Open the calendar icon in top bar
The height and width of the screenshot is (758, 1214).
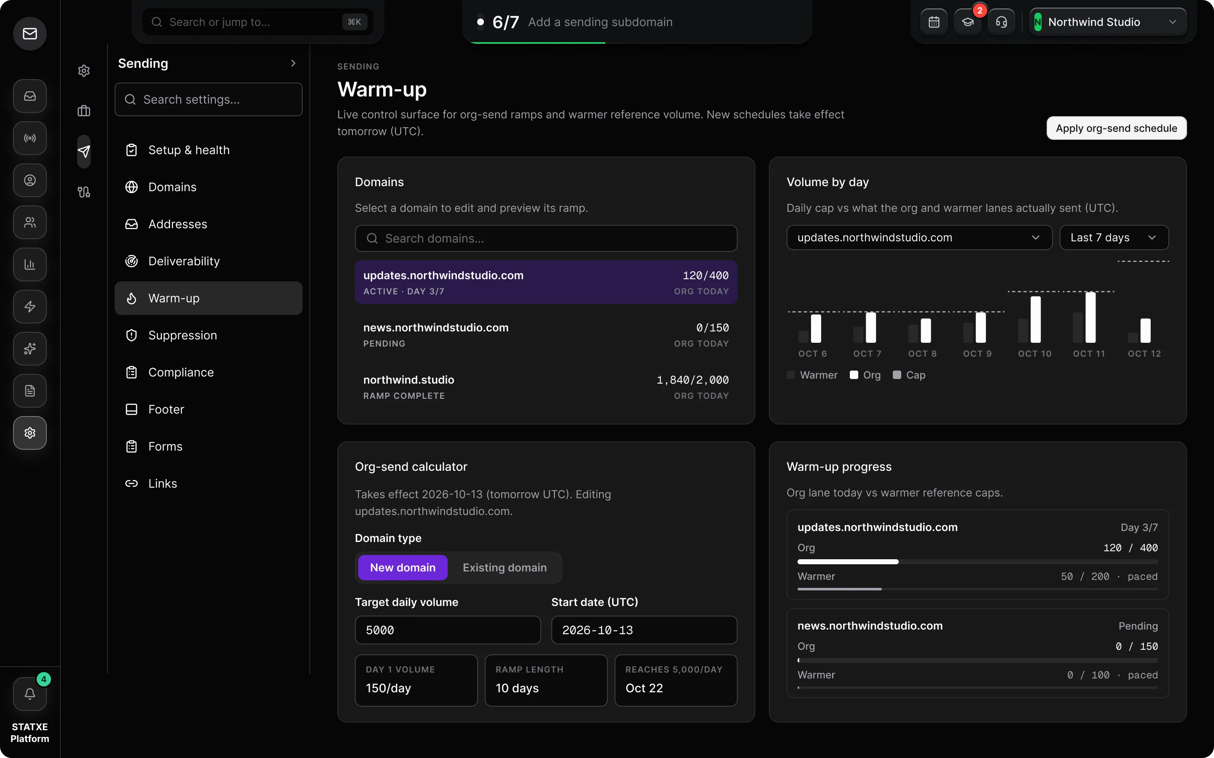pyautogui.click(x=934, y=22)
